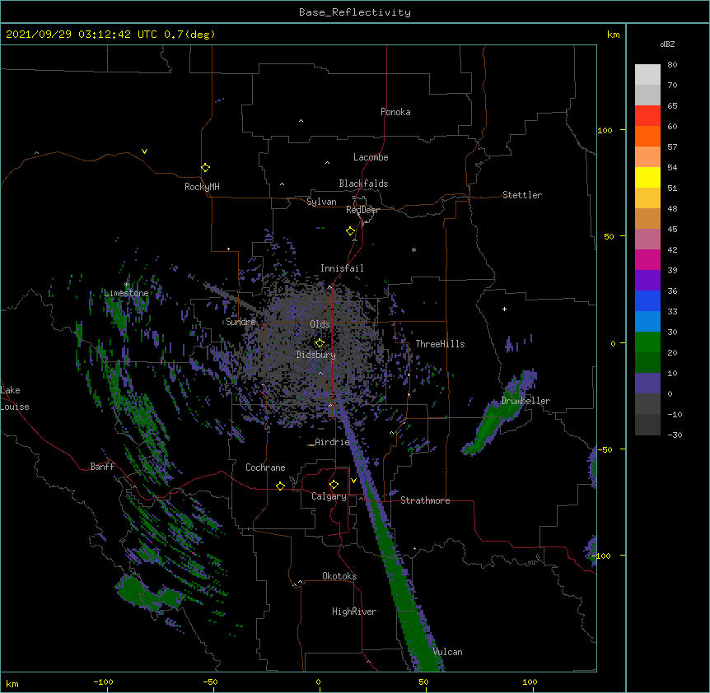Image resolution: width=710 pixels, height=693 pixels.
Task: Click the Base_Reflectivity title text
Action: [x=355, y=12]
